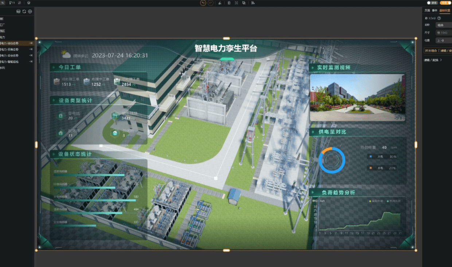Image resolution: width=452 pixels, height=267 pixels.
Task: Click the orange publish button at top right
Action: click(x=445, y=3)
